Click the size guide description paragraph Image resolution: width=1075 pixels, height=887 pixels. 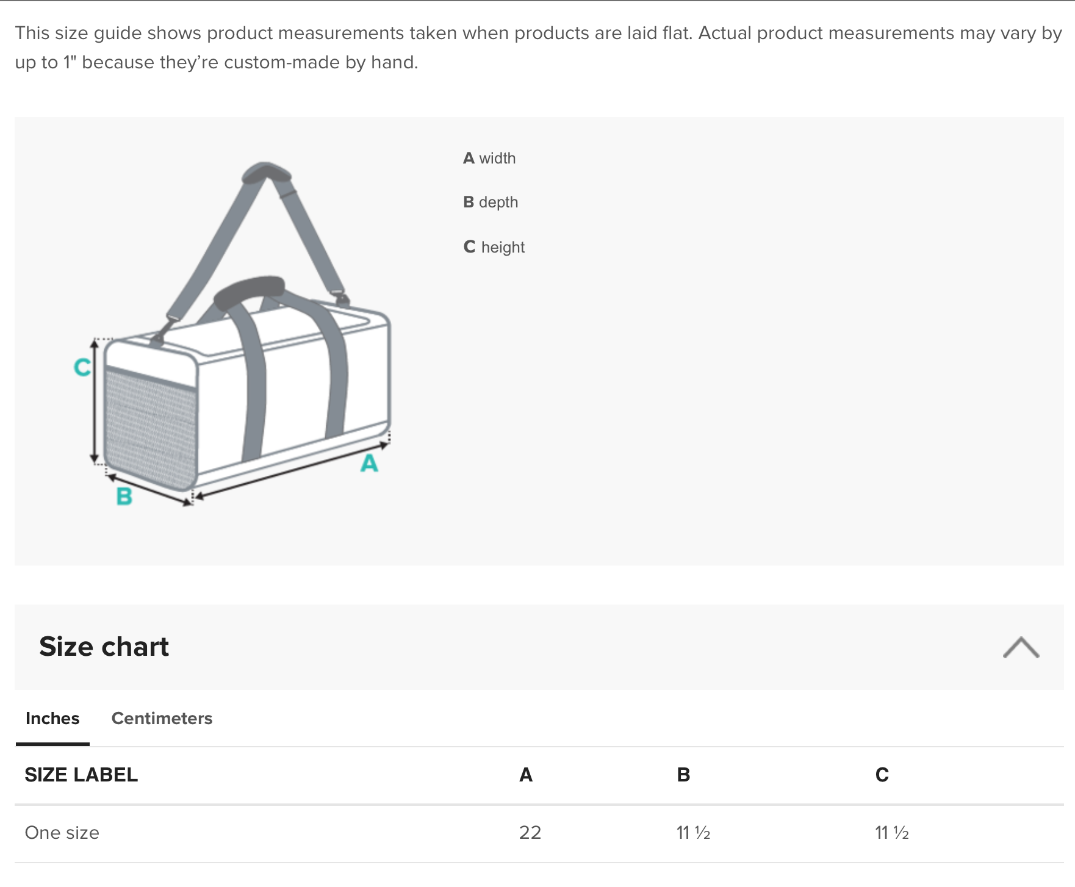point(537,48)
